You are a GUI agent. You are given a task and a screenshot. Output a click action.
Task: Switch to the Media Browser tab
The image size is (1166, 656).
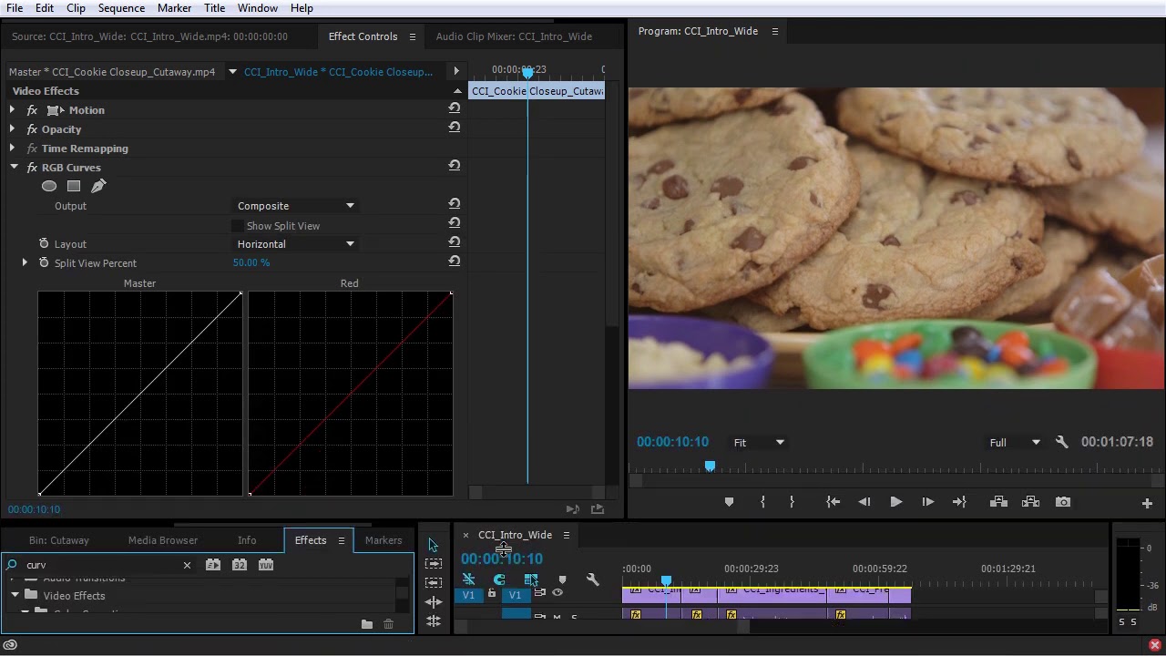click(x=163, y=540)
